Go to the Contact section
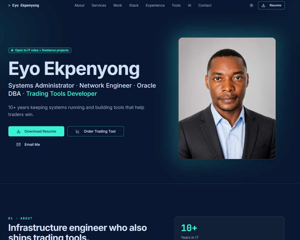Viewport: 300px width, 240px height. tap(205, 5)
